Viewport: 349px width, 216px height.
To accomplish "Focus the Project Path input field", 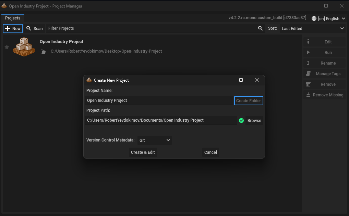I will point(161,120).
